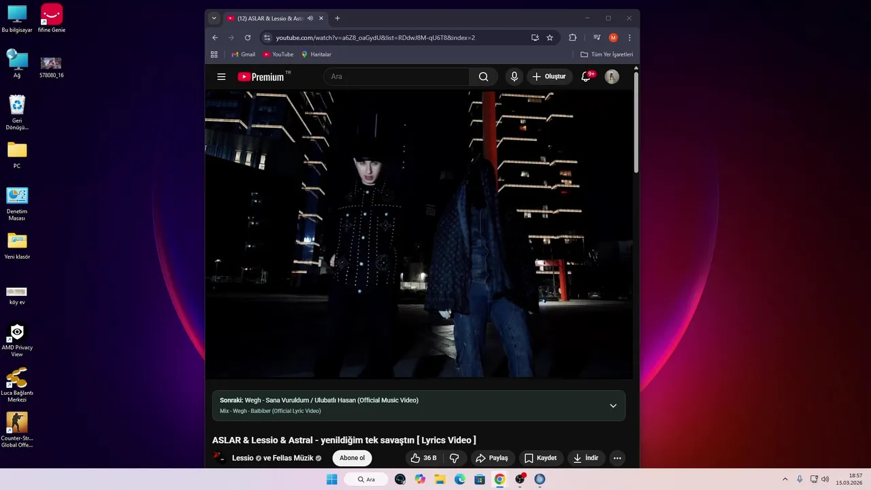Open YouTube bookmark in bookmarks bar

point(278,54)
